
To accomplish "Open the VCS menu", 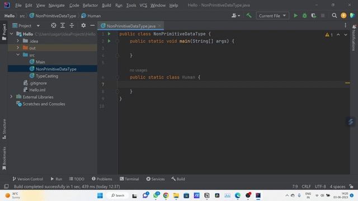I will [143, 5].
